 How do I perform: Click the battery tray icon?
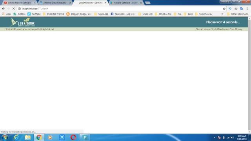(x=224, y=137)
